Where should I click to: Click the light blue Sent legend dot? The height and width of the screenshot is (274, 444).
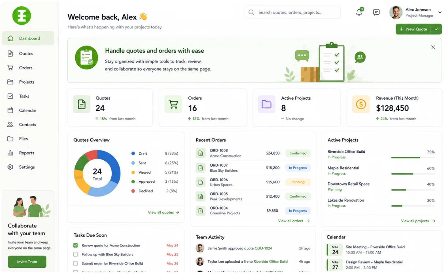click(133, 163)
